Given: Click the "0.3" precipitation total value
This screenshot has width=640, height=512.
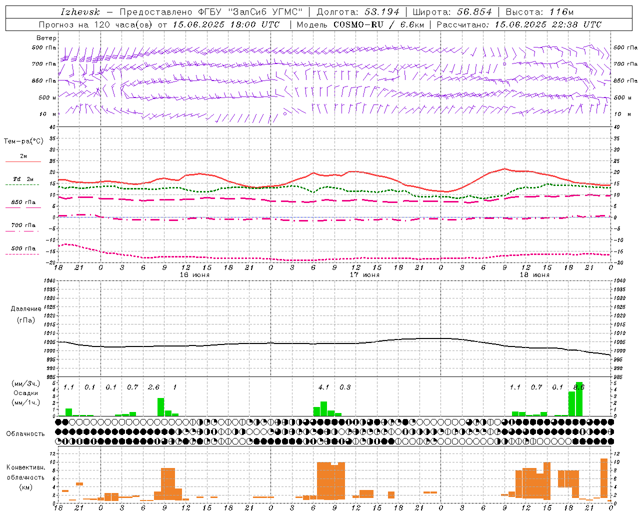Looking at the screenshot, I should coord(345,387).
